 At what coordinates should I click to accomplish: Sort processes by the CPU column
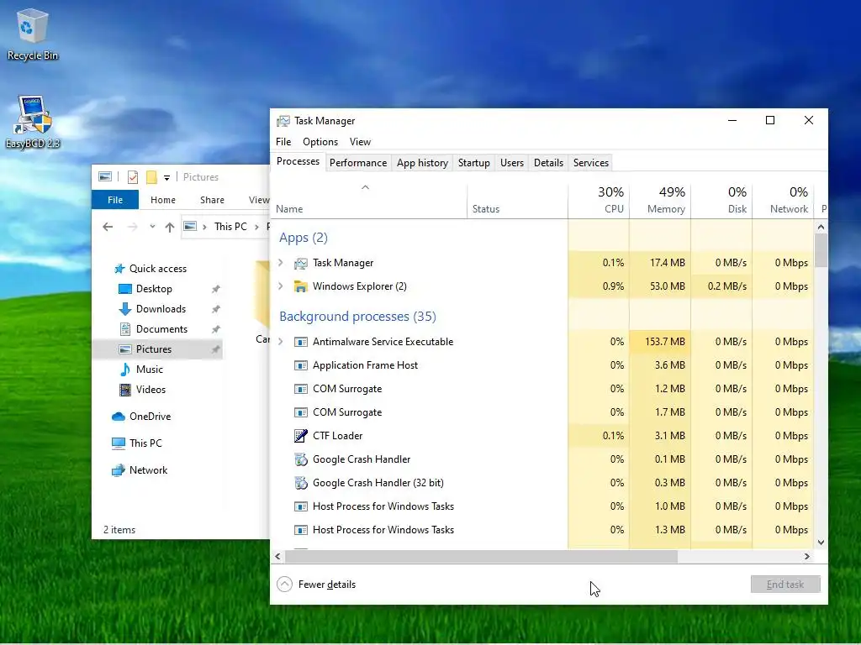click(x=599, y=200)
